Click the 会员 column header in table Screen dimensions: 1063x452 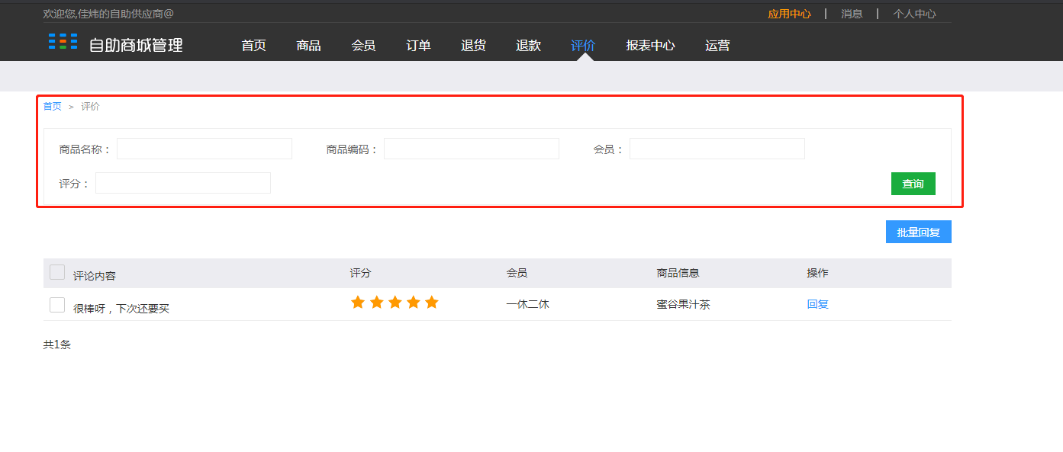pos(517,273)
